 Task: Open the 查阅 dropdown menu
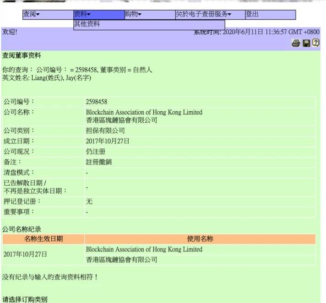point(48,15)
